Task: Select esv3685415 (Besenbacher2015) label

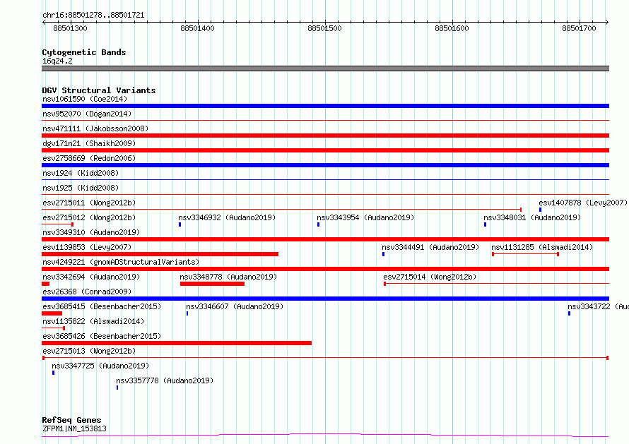Action: 102,306
